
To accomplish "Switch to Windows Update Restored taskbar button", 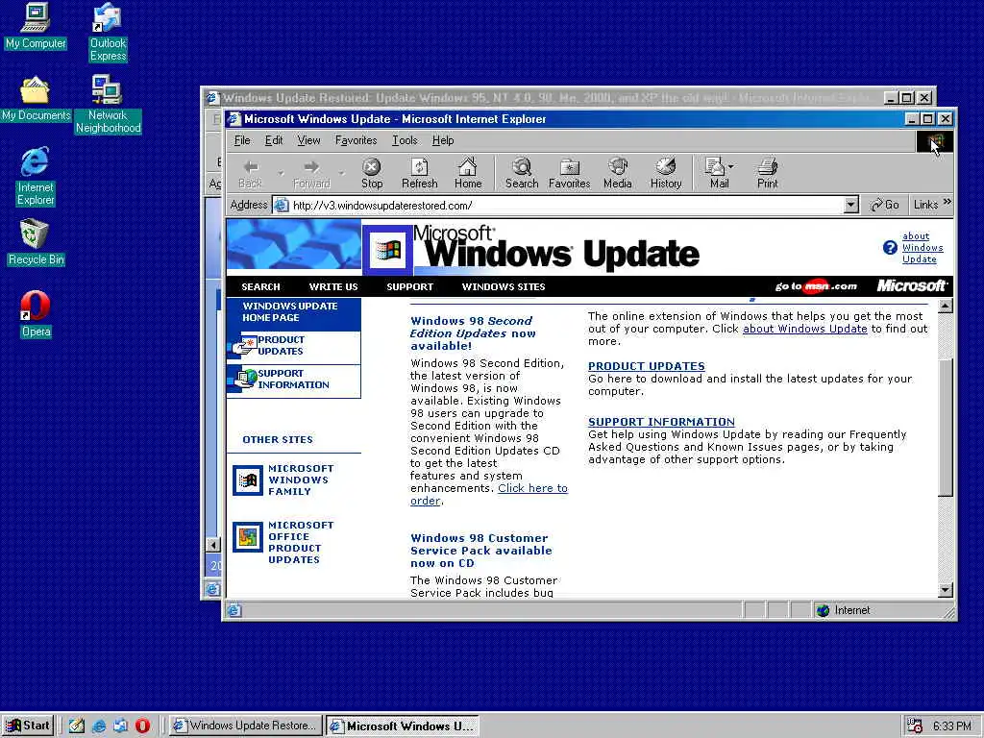I will click(x=245, y=726).
